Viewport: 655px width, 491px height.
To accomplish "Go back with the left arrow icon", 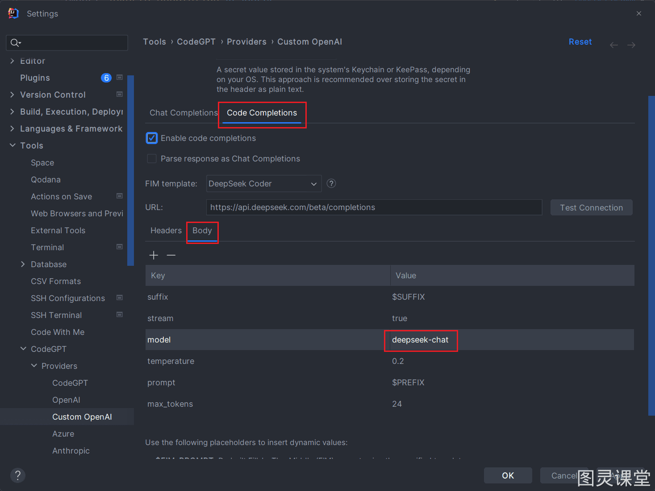I will click(x=614, y=45).
